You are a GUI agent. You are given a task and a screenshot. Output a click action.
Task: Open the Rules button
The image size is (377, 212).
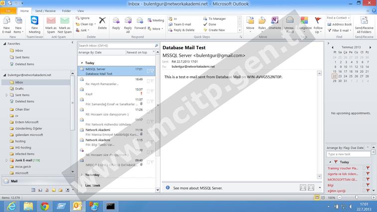pyautogui.click(x=262, y=25)
